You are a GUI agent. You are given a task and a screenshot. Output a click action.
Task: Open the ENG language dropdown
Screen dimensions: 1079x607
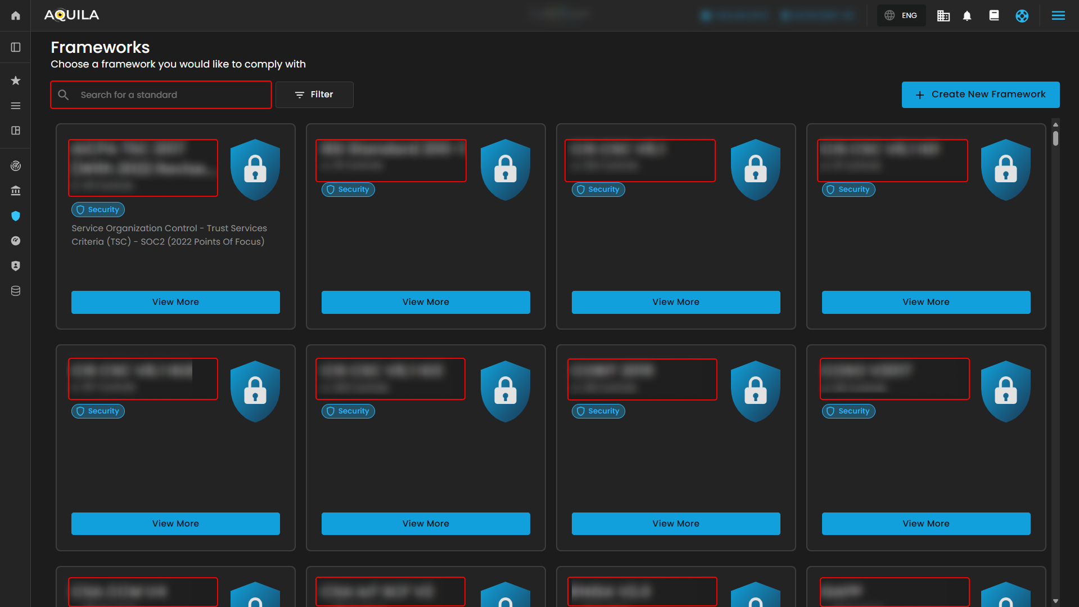click(901, 16)
